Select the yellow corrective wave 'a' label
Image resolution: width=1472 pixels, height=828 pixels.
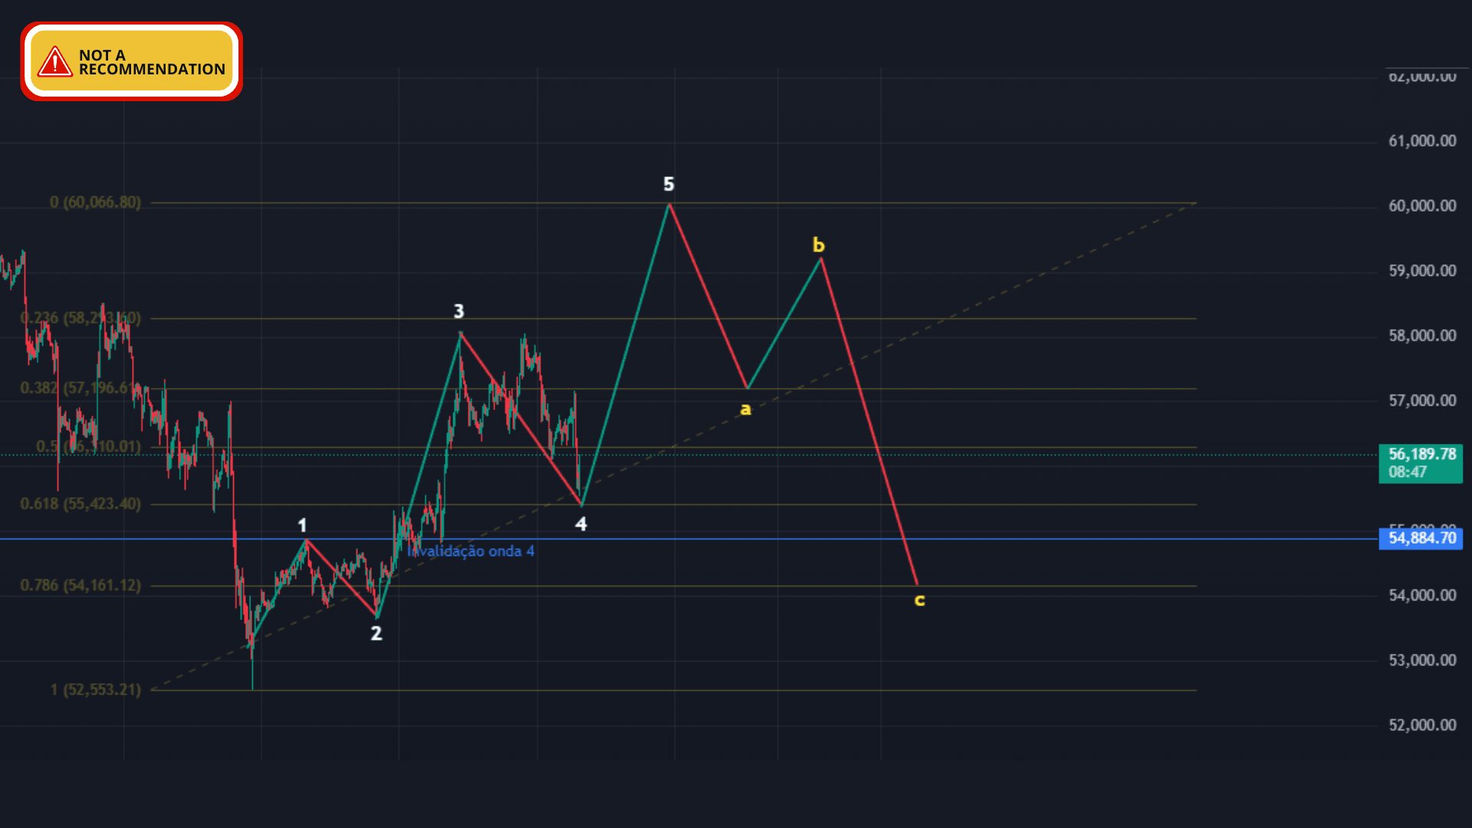[745, 409]
